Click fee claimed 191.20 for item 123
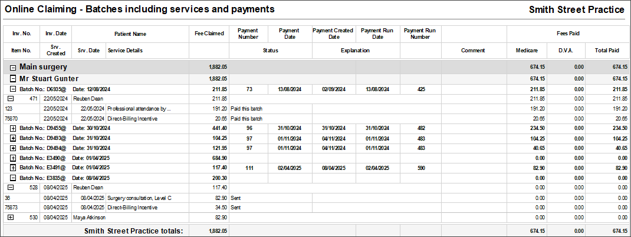631x237 pixels. pyautogui.click(x=220, y=109)
